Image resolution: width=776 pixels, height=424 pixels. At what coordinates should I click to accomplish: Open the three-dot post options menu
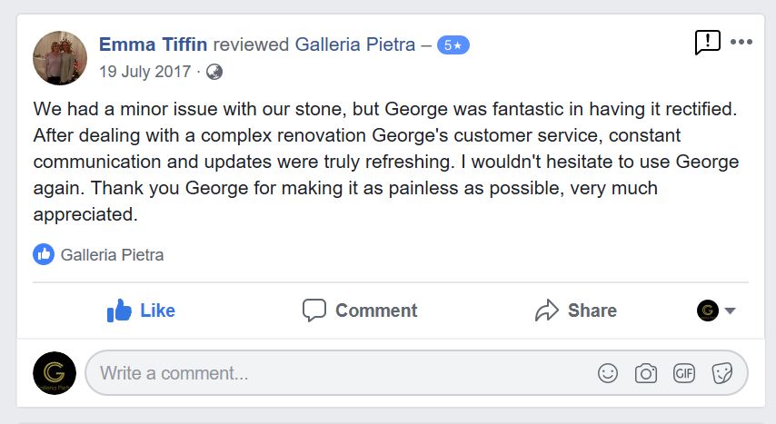point(741,42)
